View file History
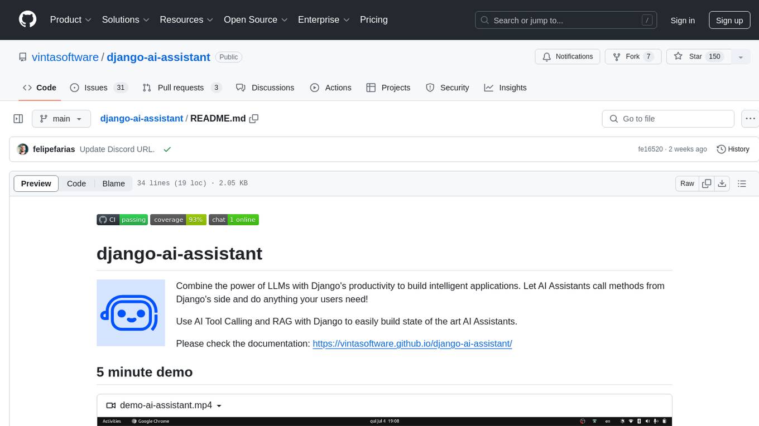759x426 pixels. coord(733,149)
